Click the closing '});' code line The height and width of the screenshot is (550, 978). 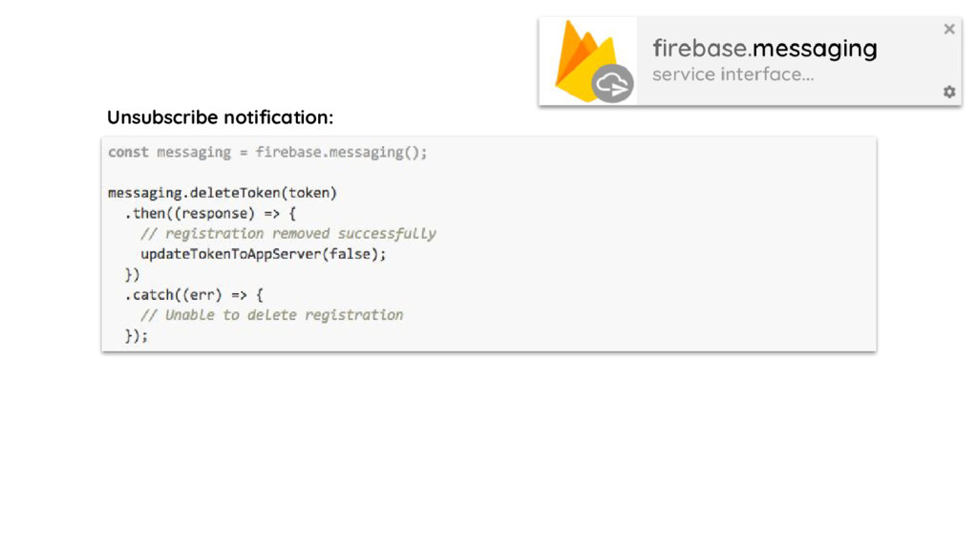137,335
